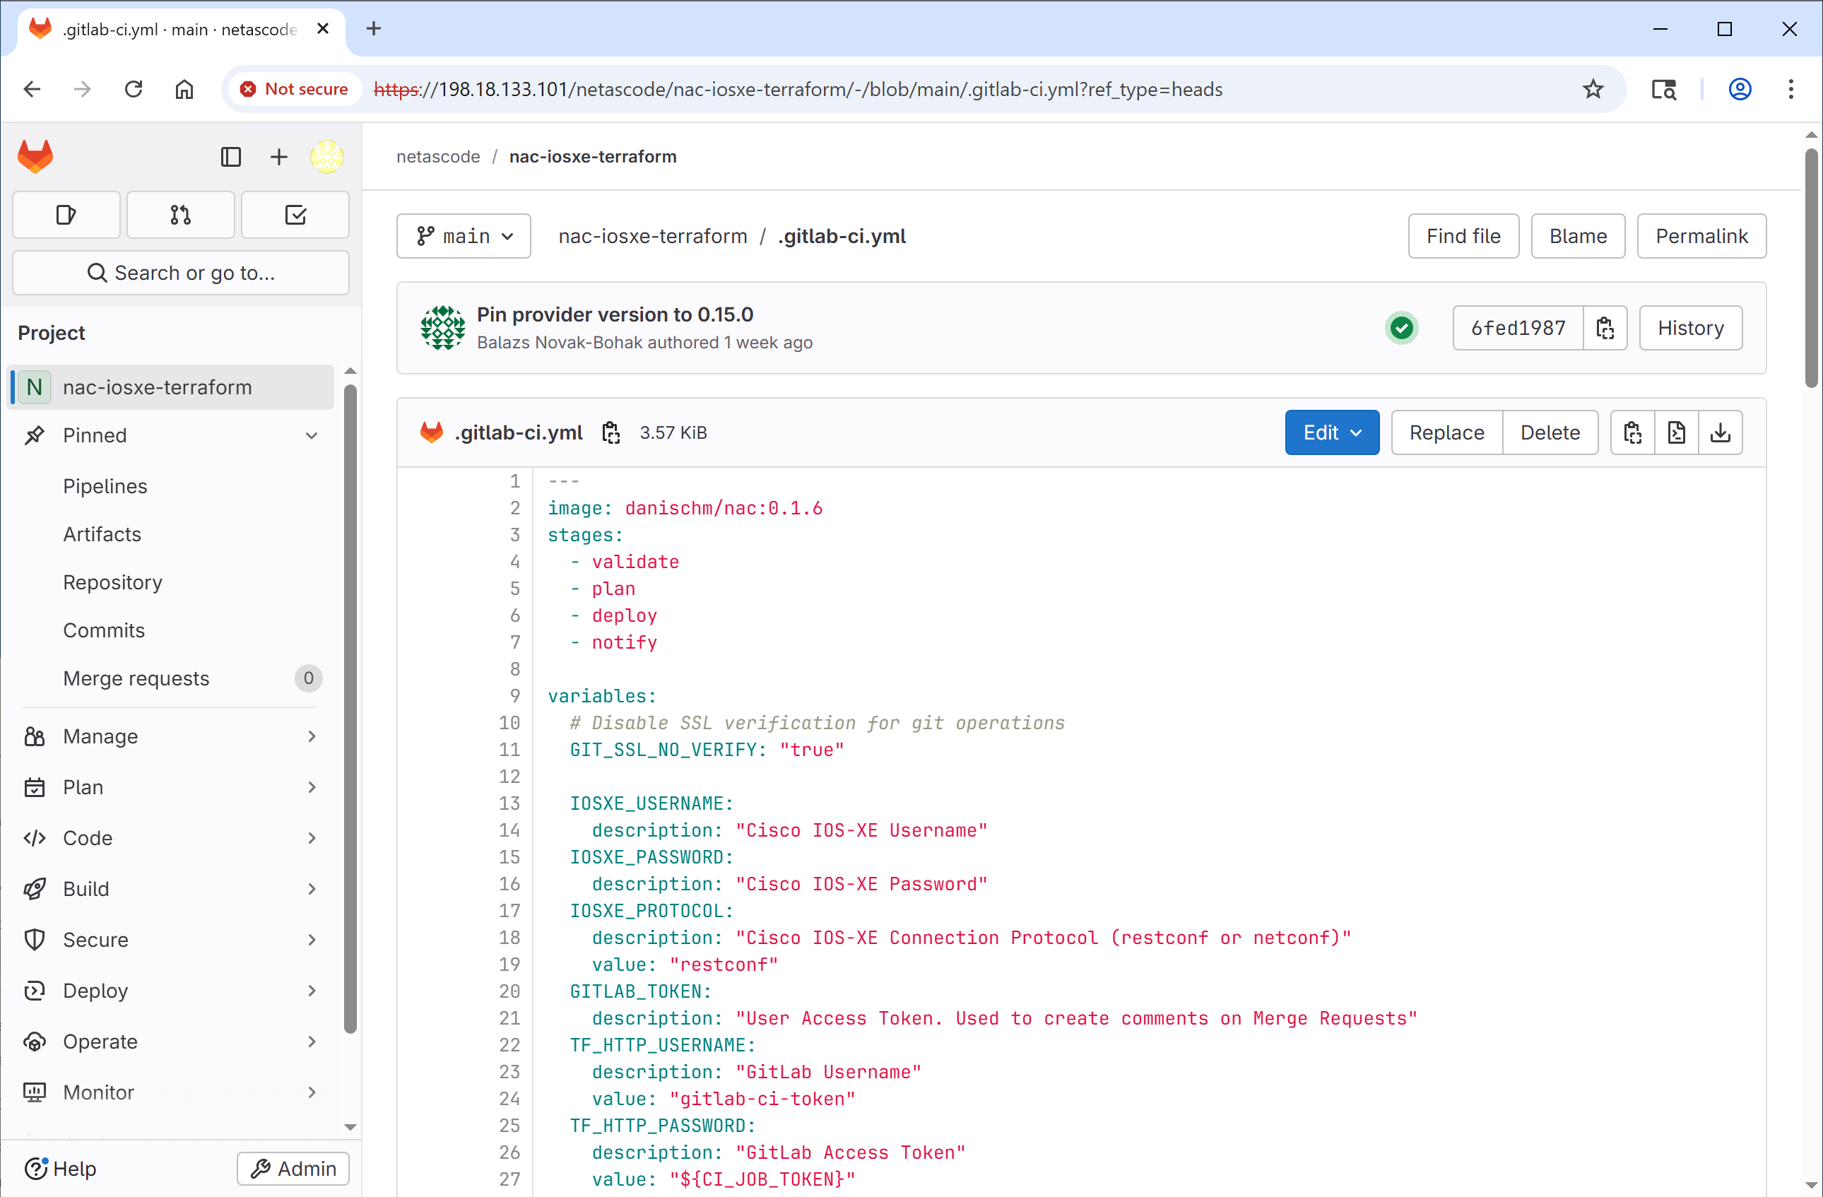Click the Blame button
The image size is (1823, 1197).
point(1577,237)
